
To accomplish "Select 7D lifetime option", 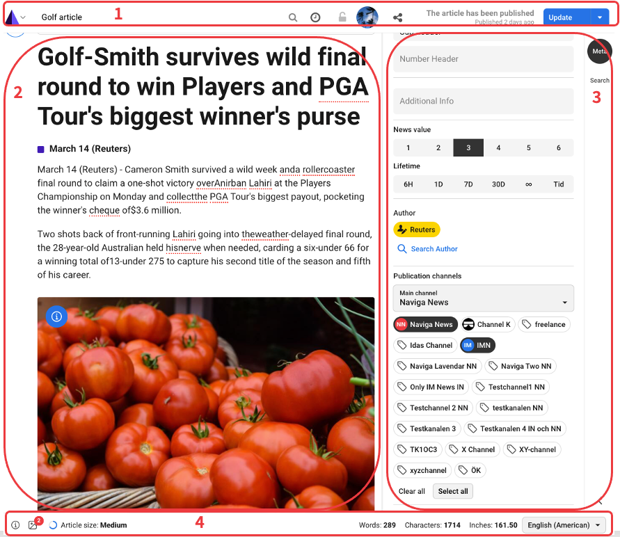I will pyautogui.click(x=468, y=184).
